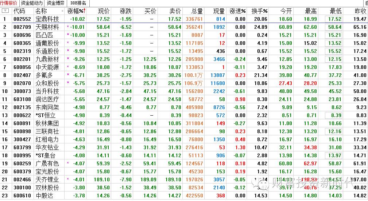368x201 pixels.
Task: Select stock row 多氟多
Action: (x=184, y=75)
